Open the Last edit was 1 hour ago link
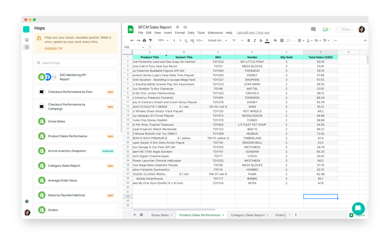 point(253,33)
